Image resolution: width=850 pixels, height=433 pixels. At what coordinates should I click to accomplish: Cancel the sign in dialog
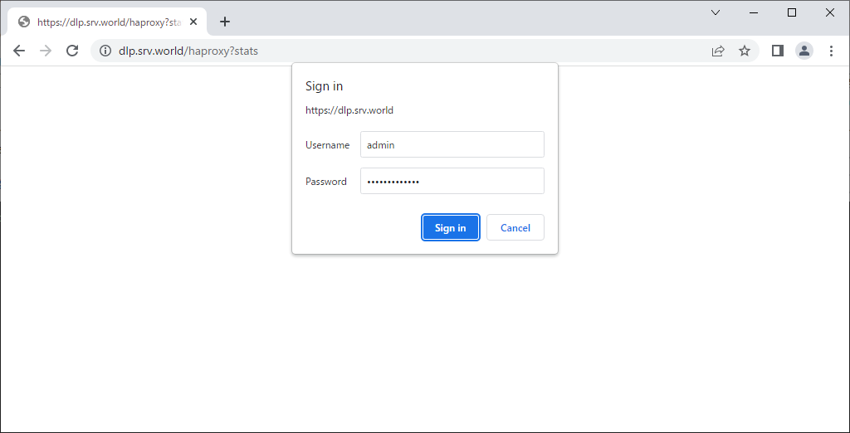(515, 227)
